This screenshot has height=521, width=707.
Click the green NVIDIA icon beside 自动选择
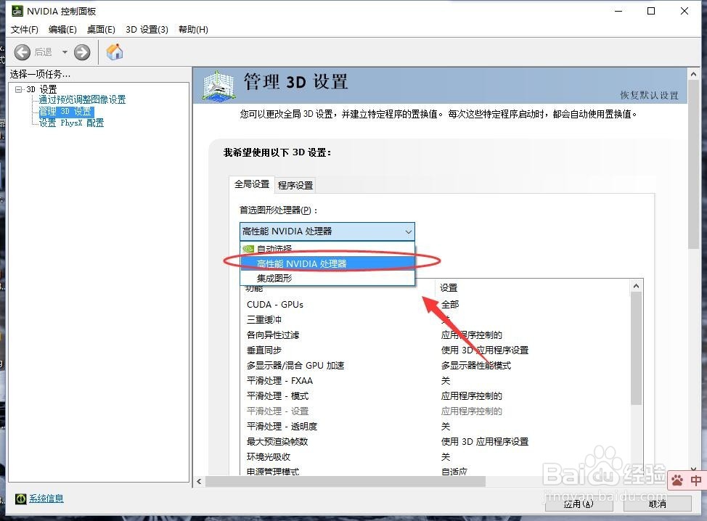[250, 247]
